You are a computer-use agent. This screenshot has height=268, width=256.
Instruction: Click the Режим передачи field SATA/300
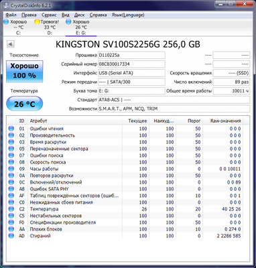[131, 82]
